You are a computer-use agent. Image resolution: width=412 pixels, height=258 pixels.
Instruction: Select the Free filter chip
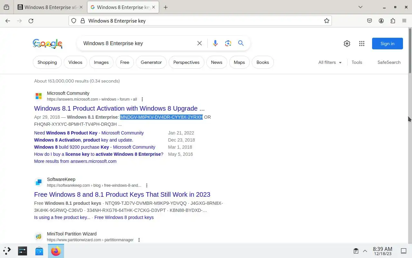[125, 62]
